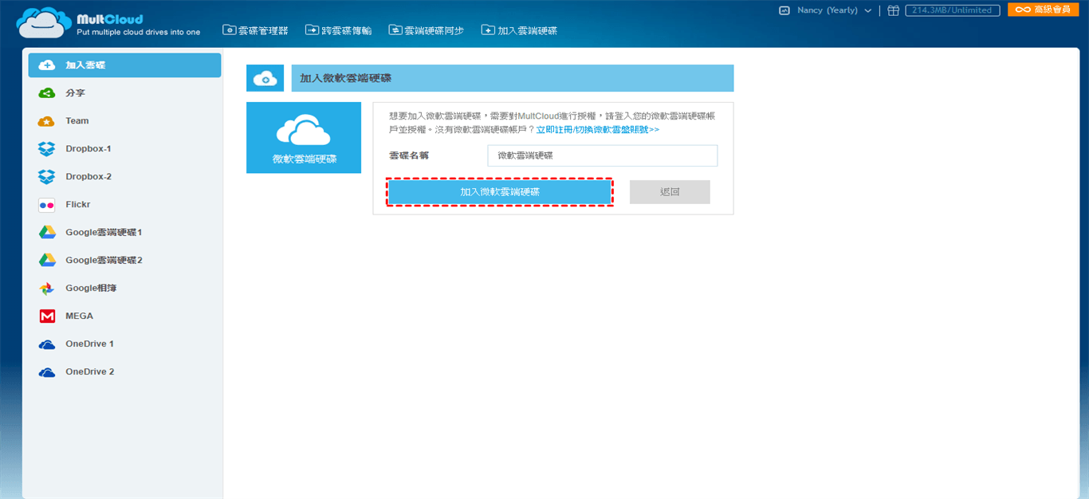Click the Google相簿 pinwheel icon
Viewport: 1089px width, 499px height.
47,289
